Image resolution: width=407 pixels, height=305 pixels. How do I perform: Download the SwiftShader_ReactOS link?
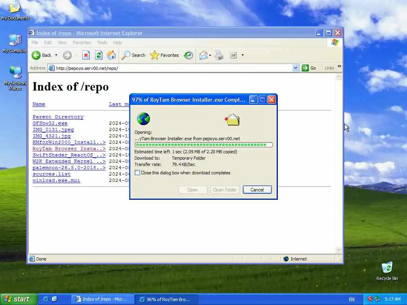click(x=69, y=155)
